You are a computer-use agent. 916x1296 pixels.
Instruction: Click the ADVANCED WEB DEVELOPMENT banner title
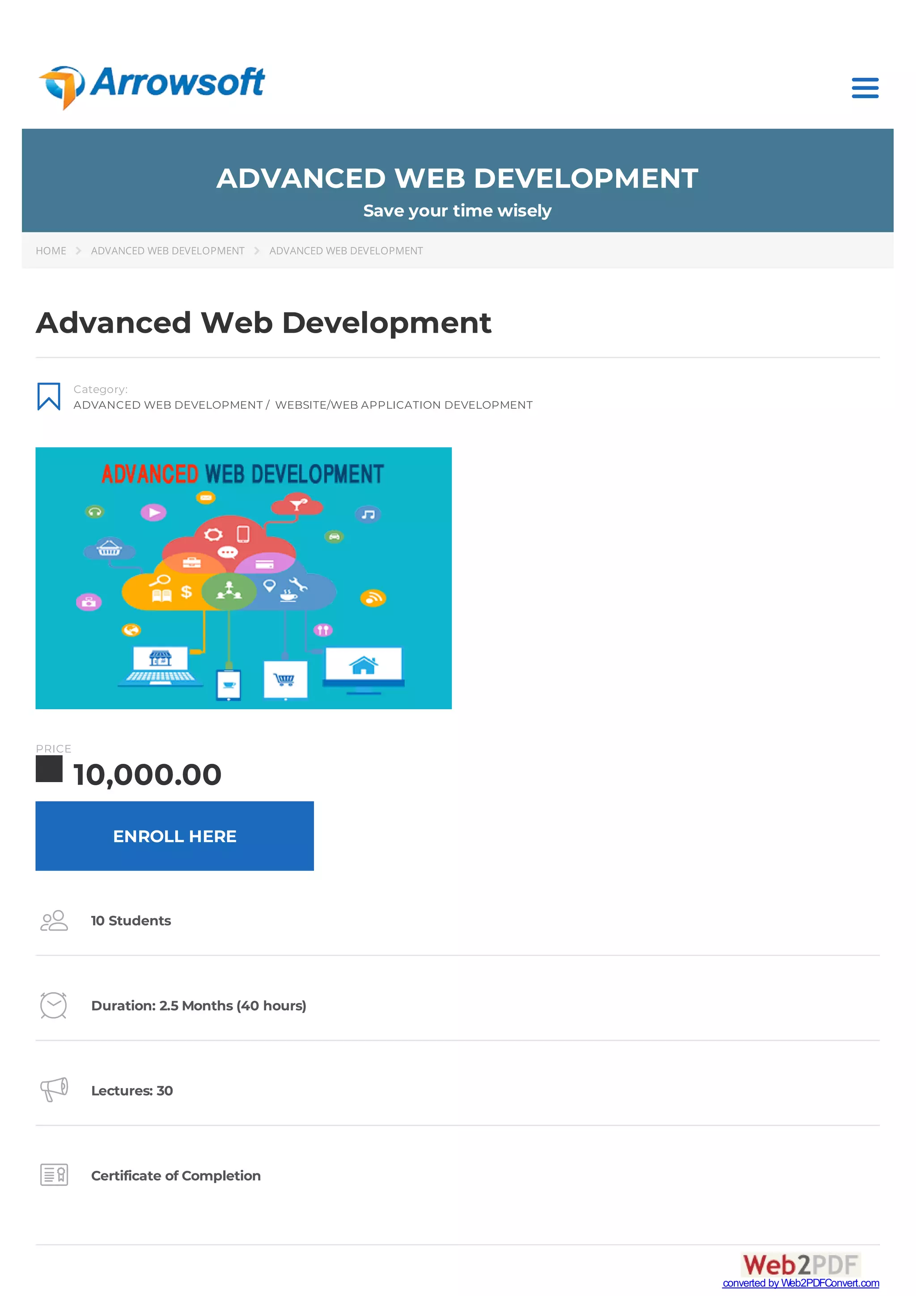coord(457,178)
